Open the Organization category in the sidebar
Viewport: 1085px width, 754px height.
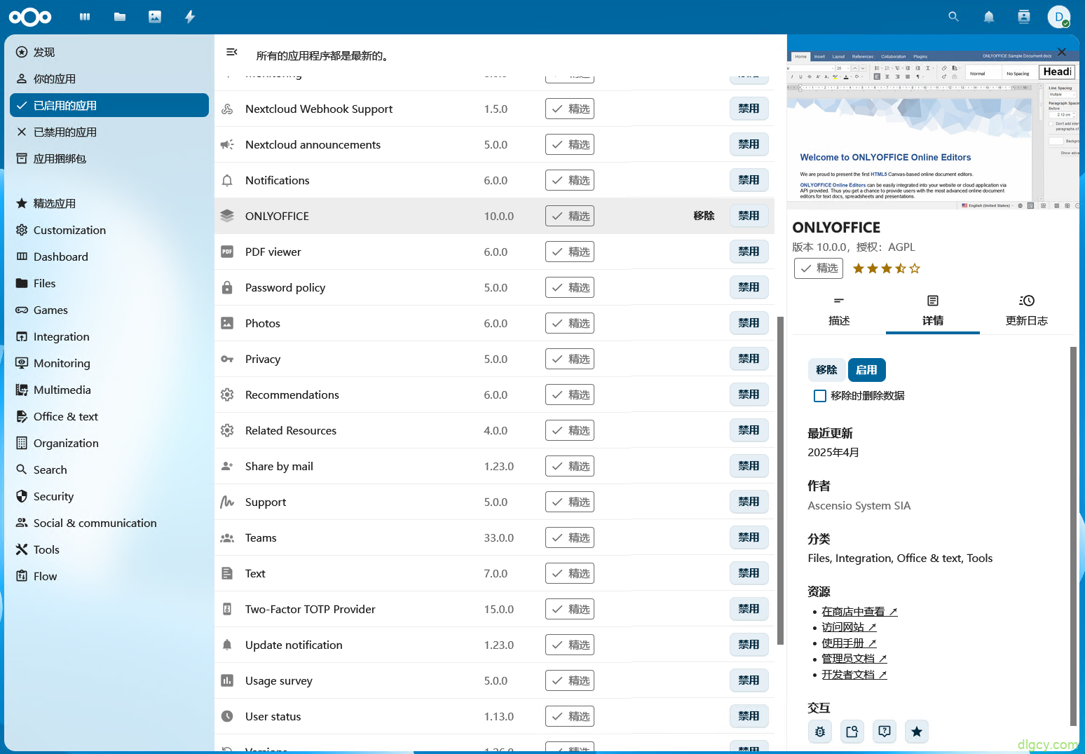(x=109, y=443)
